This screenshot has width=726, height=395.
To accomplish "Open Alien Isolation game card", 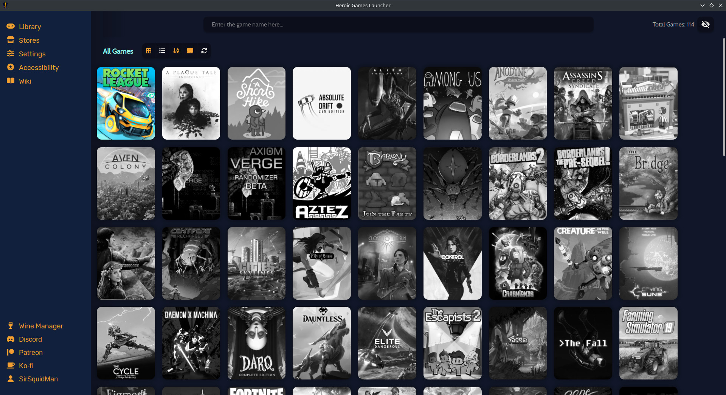I will (x=387, y=103).
